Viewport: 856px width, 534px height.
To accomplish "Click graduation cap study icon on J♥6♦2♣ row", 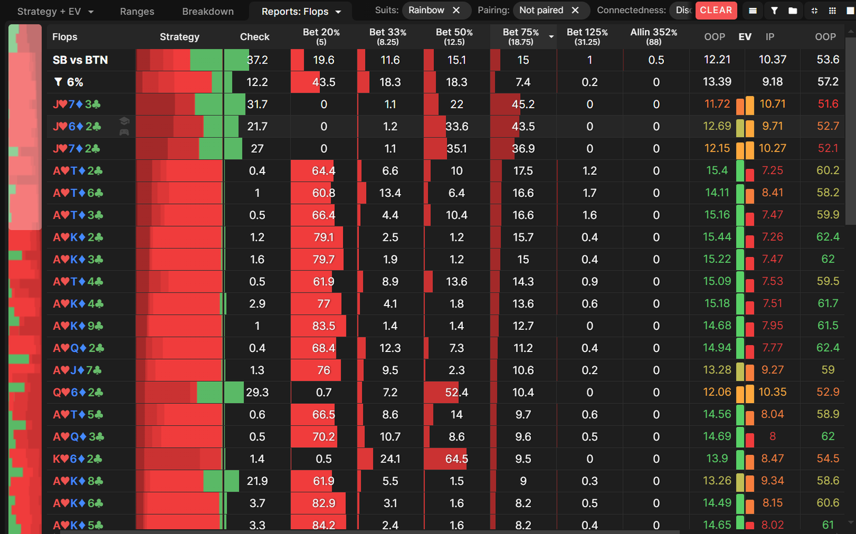I will (124, 121).
